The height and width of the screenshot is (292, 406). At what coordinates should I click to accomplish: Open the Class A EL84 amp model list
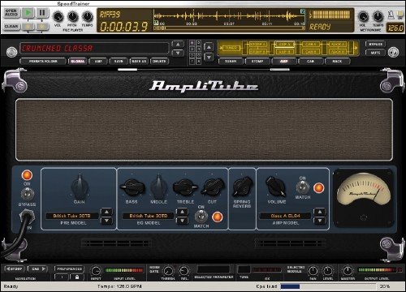pos(285,216)
